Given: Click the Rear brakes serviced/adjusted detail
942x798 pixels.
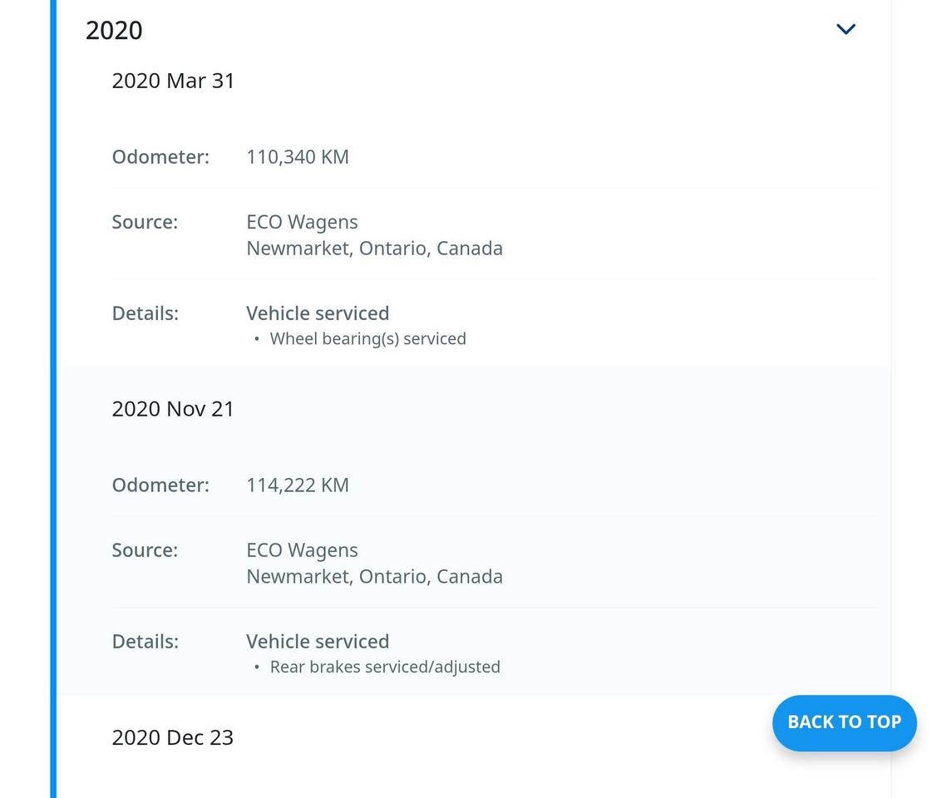Looking at the screenshot, I should (x=385, y=667).
